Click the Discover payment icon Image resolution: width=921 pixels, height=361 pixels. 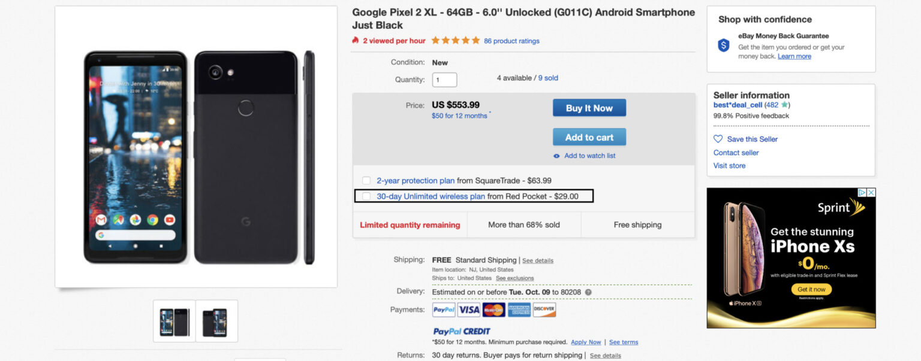point(543,310)
